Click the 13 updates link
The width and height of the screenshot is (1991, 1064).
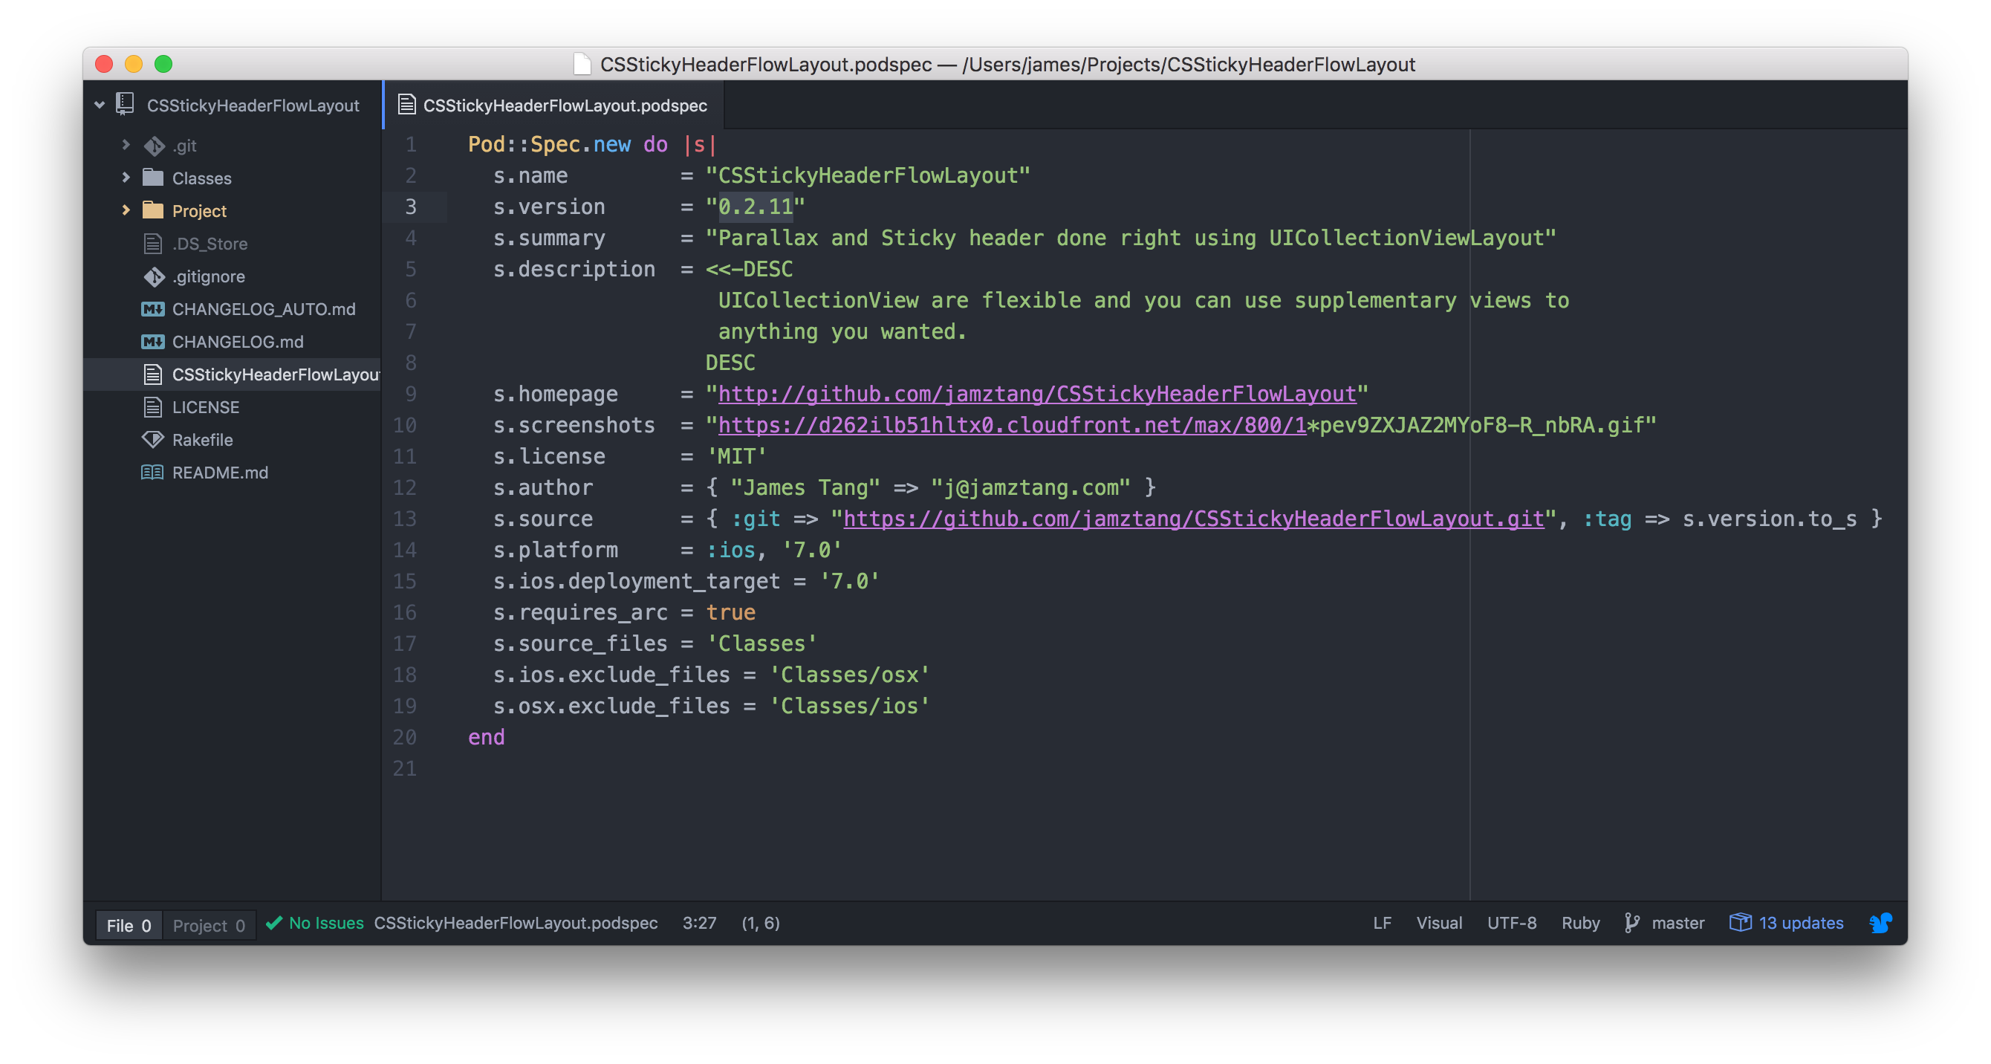[1800, 923]
